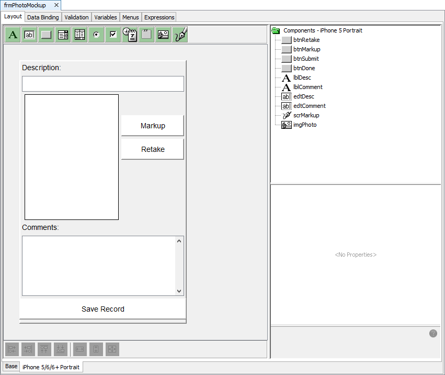Select scrMarkup in the components tree

click(x=306, y=115)
